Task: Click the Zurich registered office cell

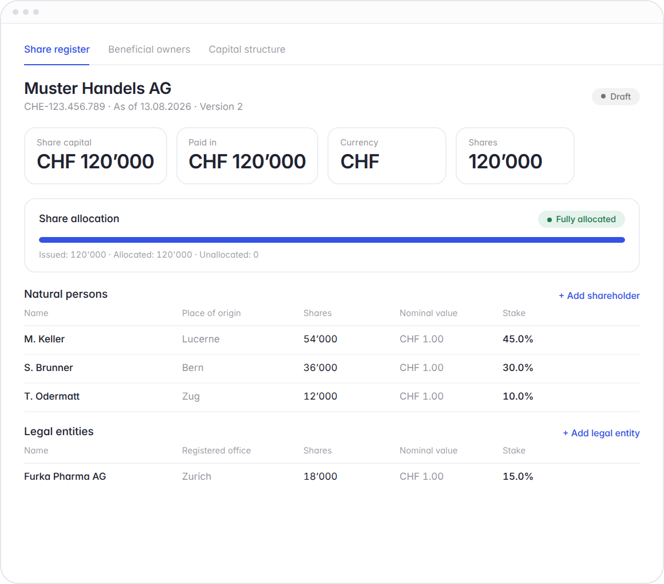Action: click(196, 476)
